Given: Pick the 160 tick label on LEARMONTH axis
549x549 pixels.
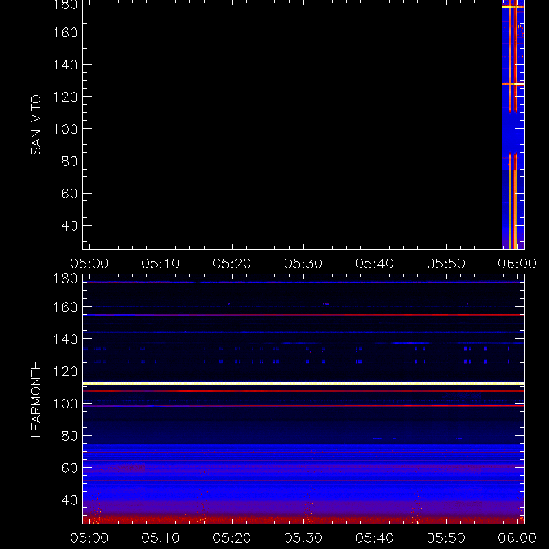Looking at the screenshot, I should pos(65,307).
